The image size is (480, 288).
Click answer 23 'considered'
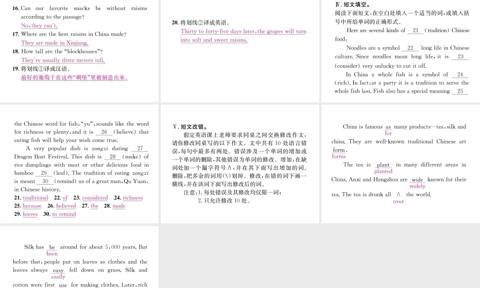point(95,198)
